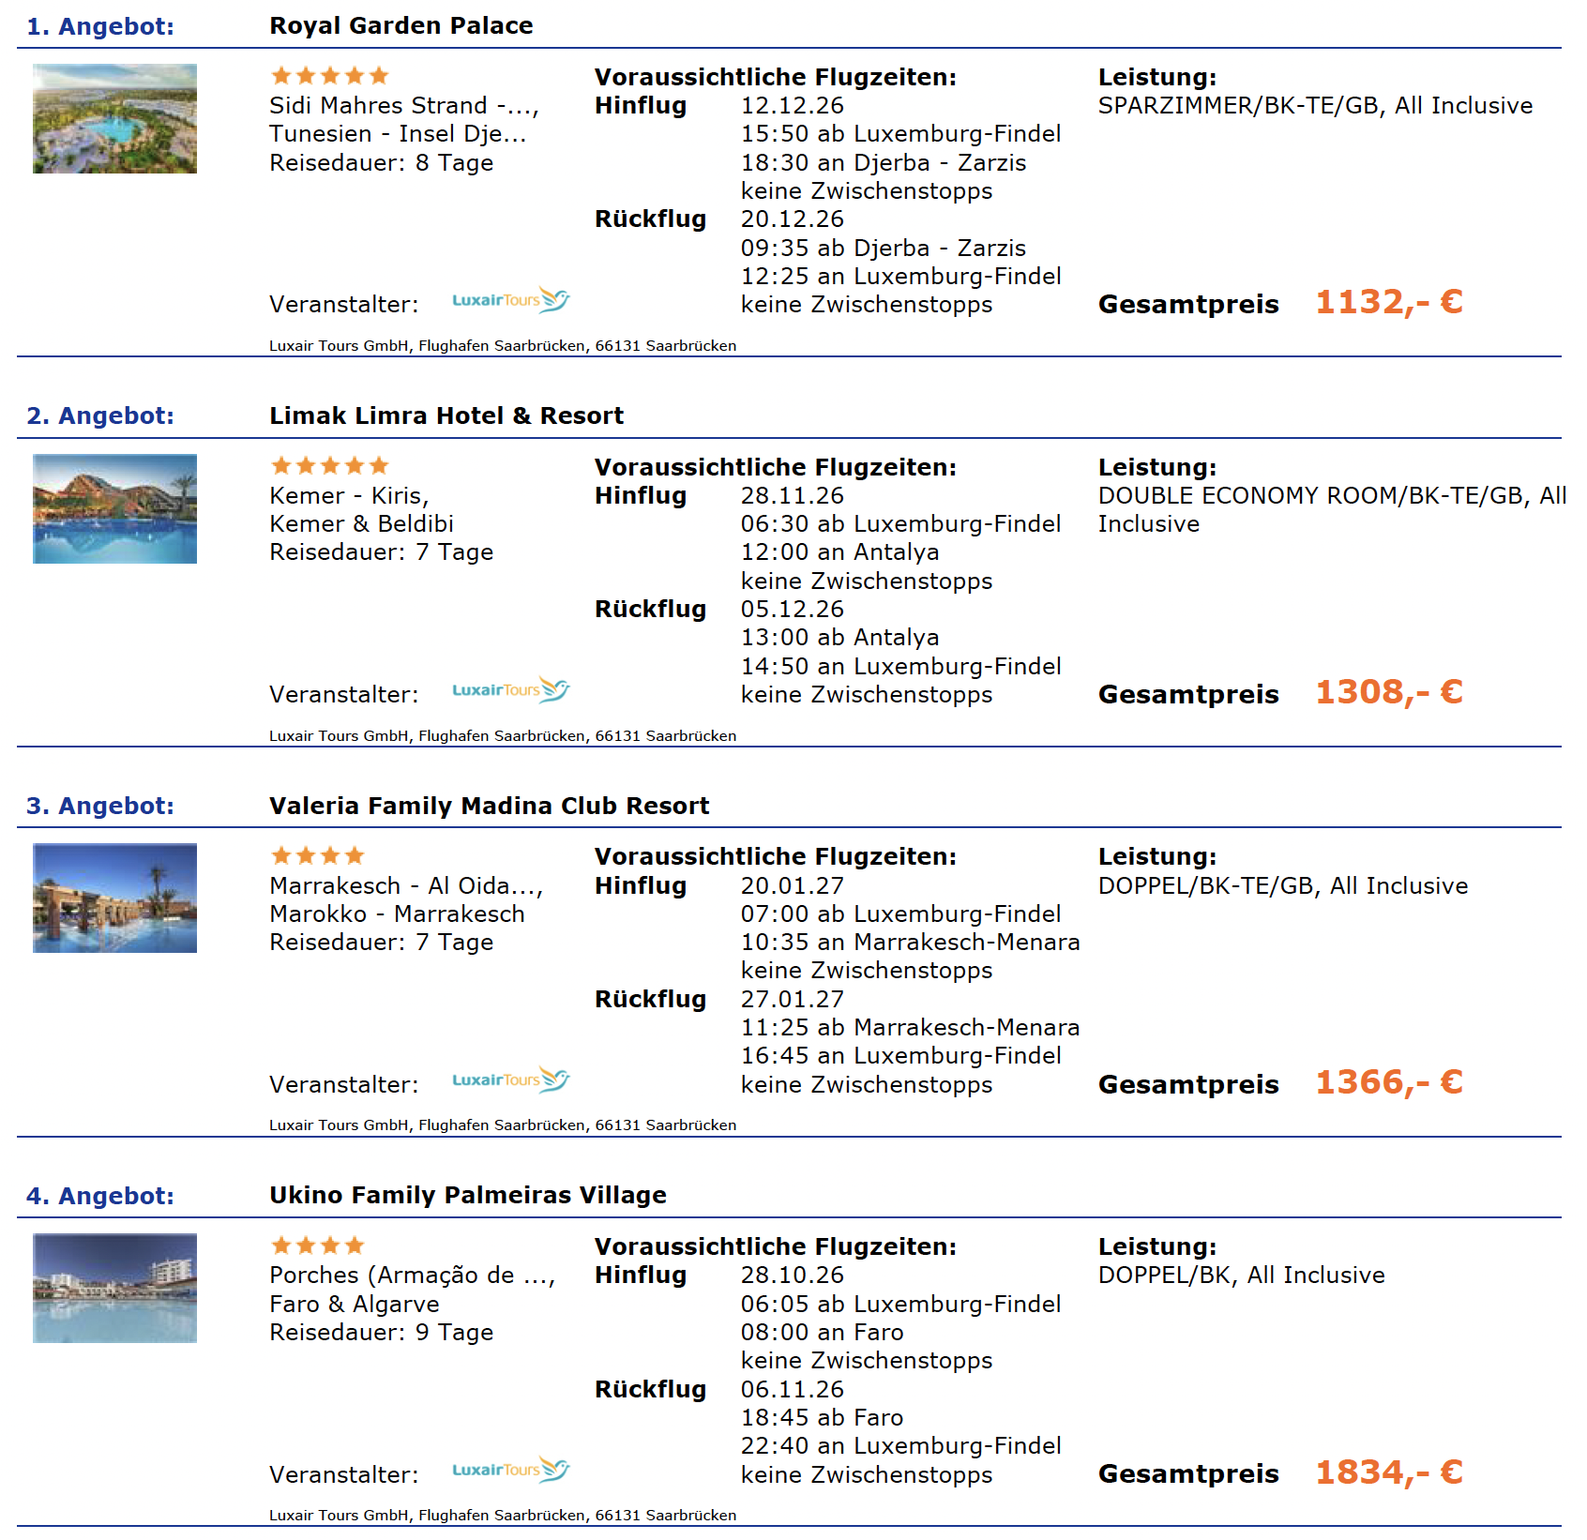Click the 1308,- € total price
Image resolution: width=1587 pixels, height=1540 pixels.
tap(1389, 692)
